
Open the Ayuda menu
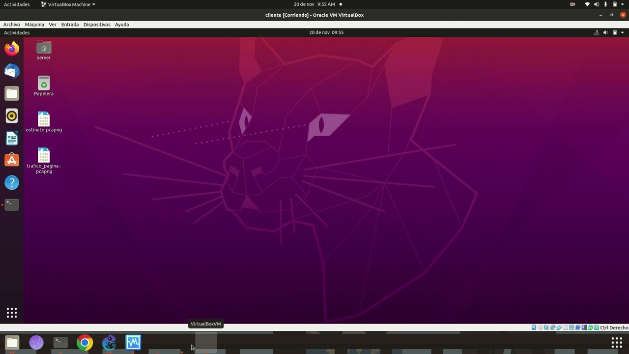122,25
